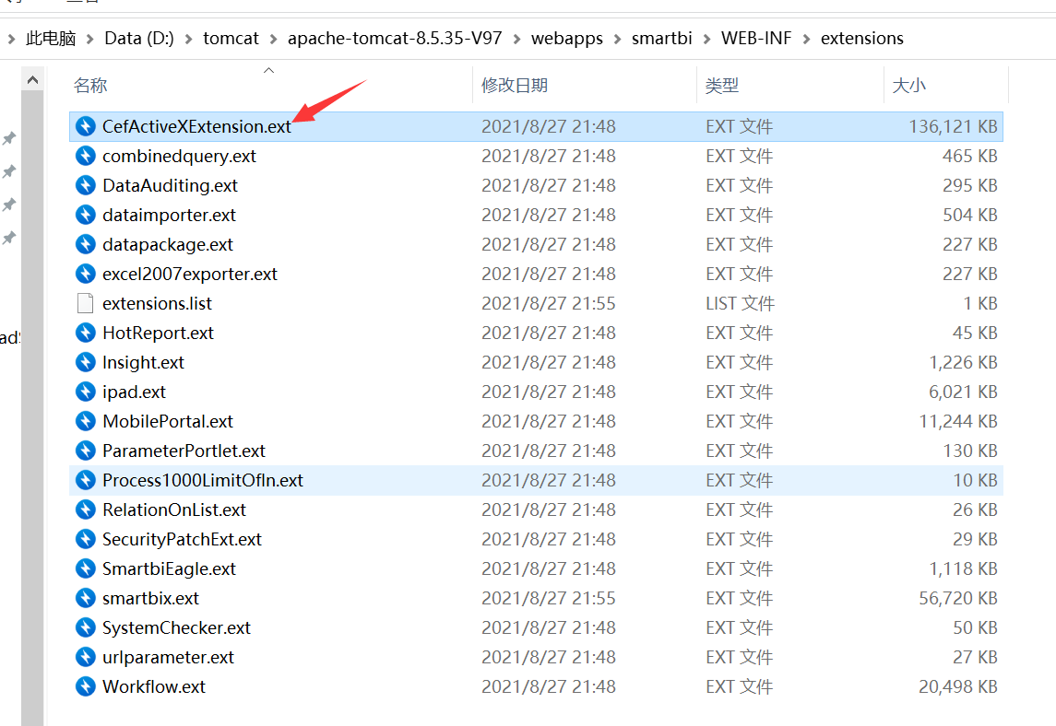Expand the chevron after Data (D:) breadcrumb

tap(188, 39)
